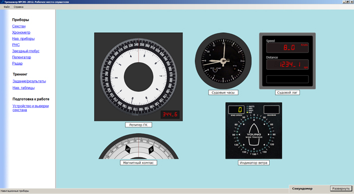
Task: Click the Судовой лаг label button
Action: [287, 92]
